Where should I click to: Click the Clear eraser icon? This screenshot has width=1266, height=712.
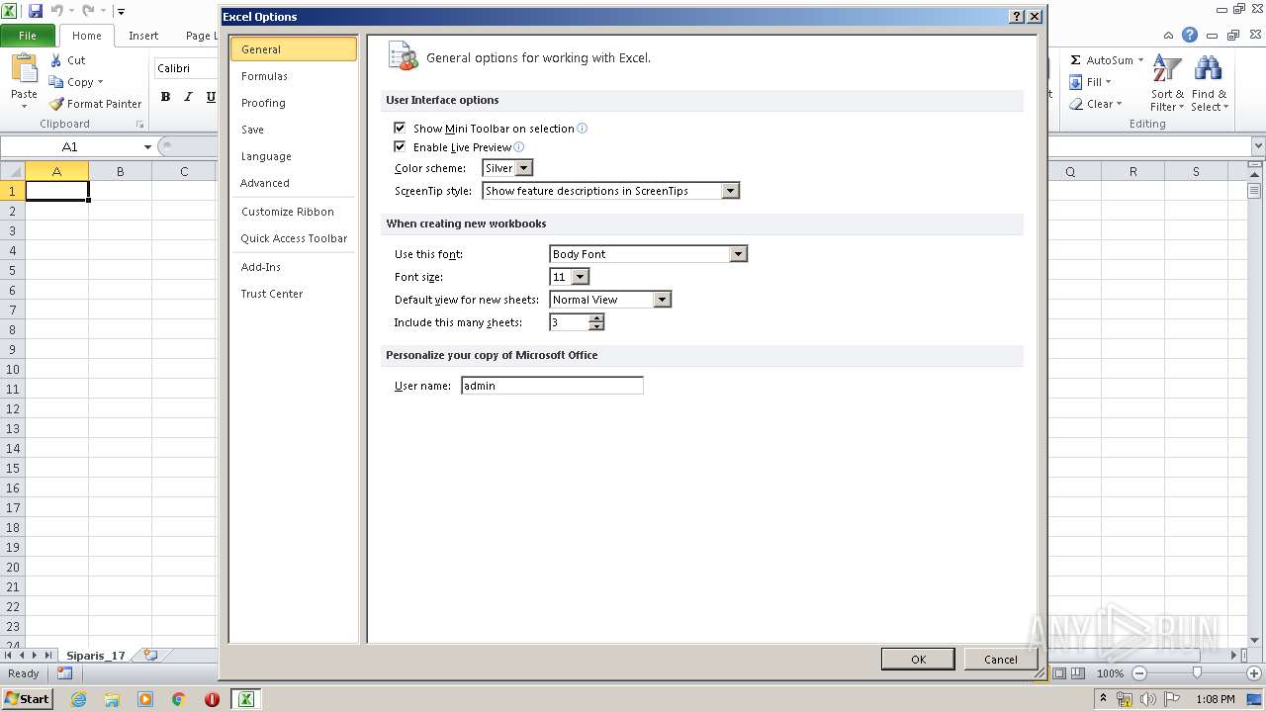1076,104
